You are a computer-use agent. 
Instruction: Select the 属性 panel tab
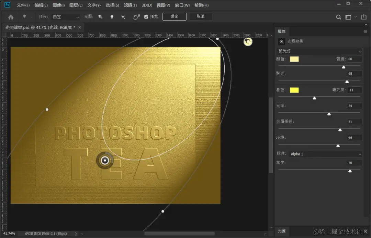(x=282, y=32)
